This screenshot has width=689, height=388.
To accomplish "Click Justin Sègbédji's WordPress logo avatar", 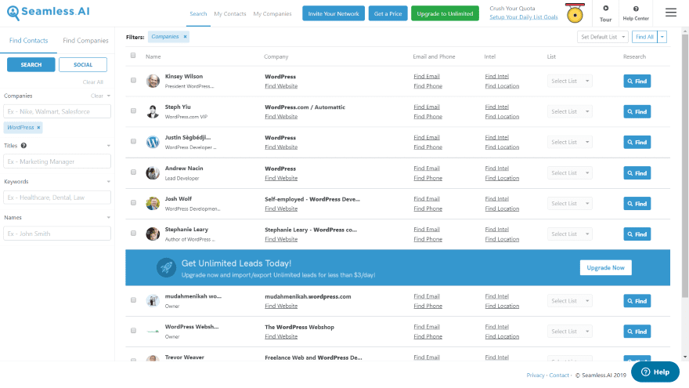I will click(153, 142).
